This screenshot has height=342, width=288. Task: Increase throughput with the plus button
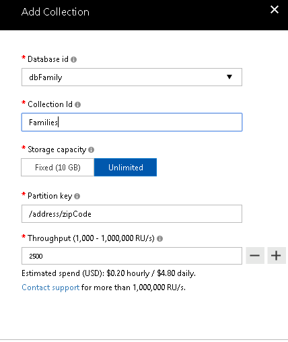(276, 256)
